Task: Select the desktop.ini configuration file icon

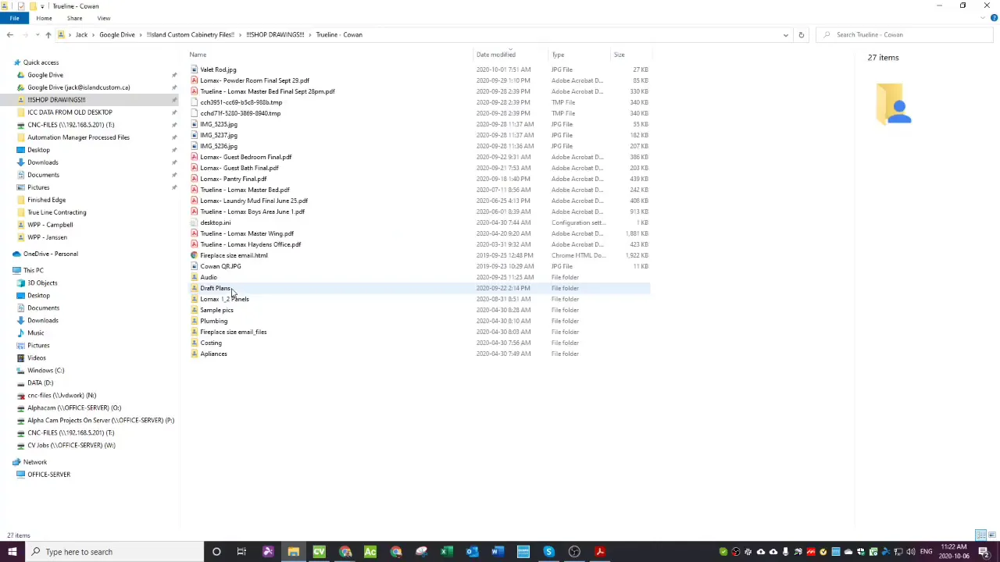Action: [x=195, y=222]
